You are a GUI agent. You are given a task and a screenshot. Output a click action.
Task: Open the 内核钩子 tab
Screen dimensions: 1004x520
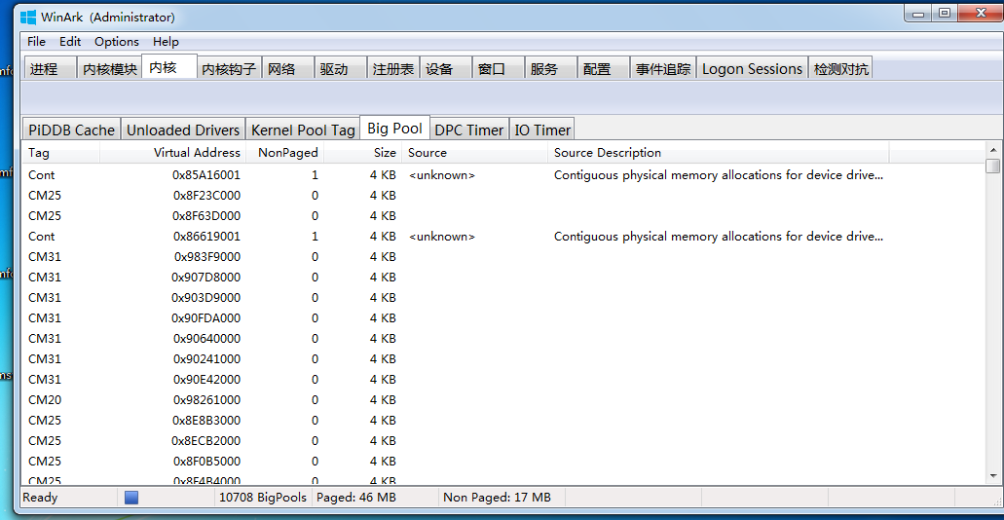click(229, 68)
